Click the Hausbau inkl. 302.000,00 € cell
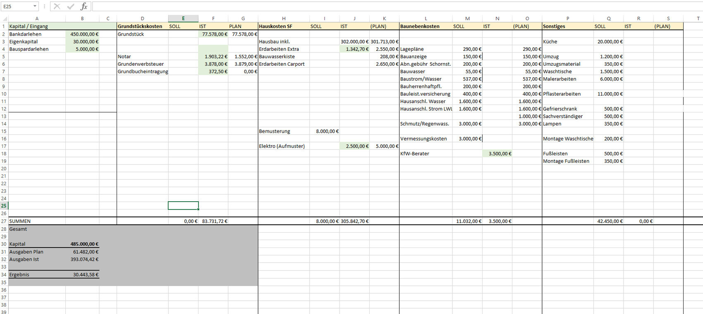 (x=354, y=42)
